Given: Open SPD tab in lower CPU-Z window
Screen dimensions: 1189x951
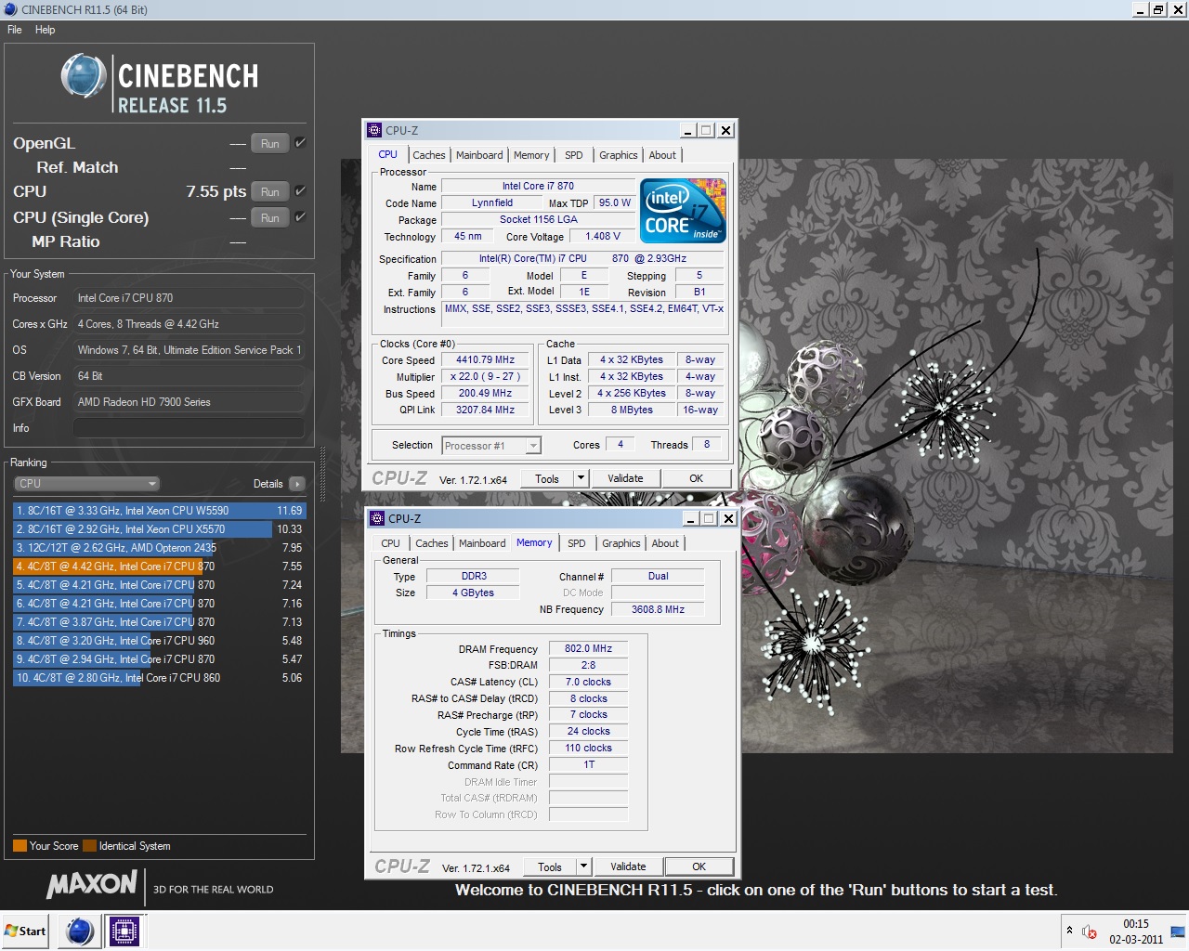Looking at the screenshot, I should (x=577, y=543).
